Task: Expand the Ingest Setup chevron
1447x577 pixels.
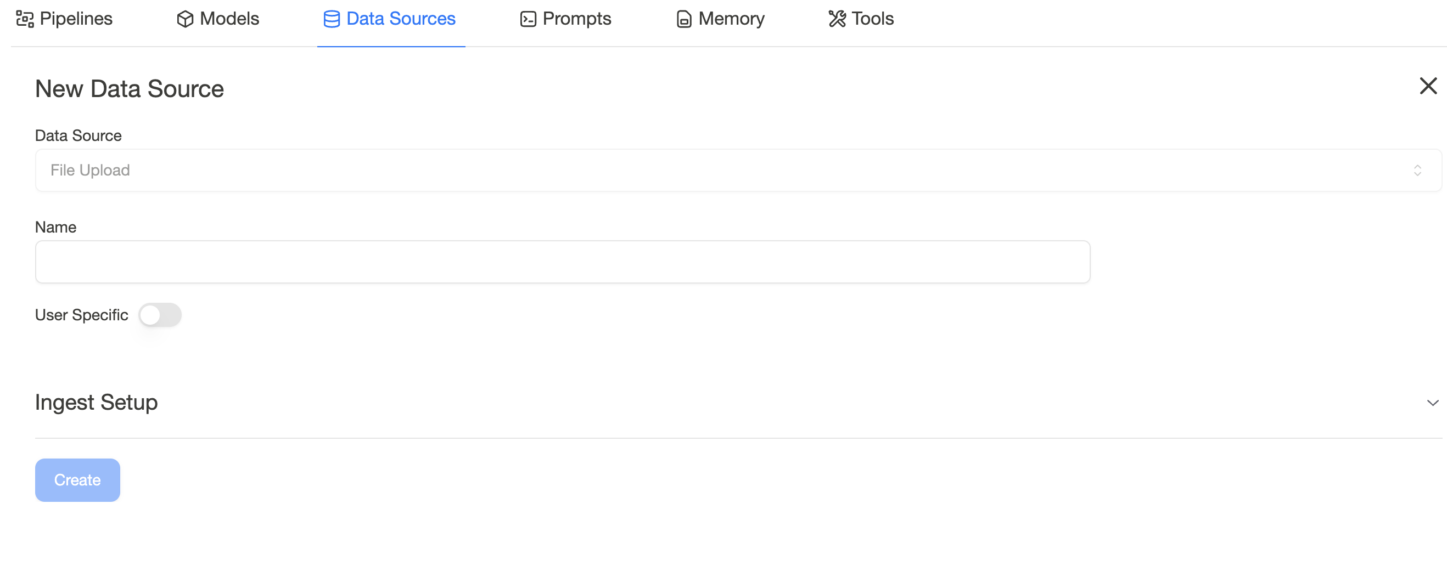Action: tap(1432, 403)
